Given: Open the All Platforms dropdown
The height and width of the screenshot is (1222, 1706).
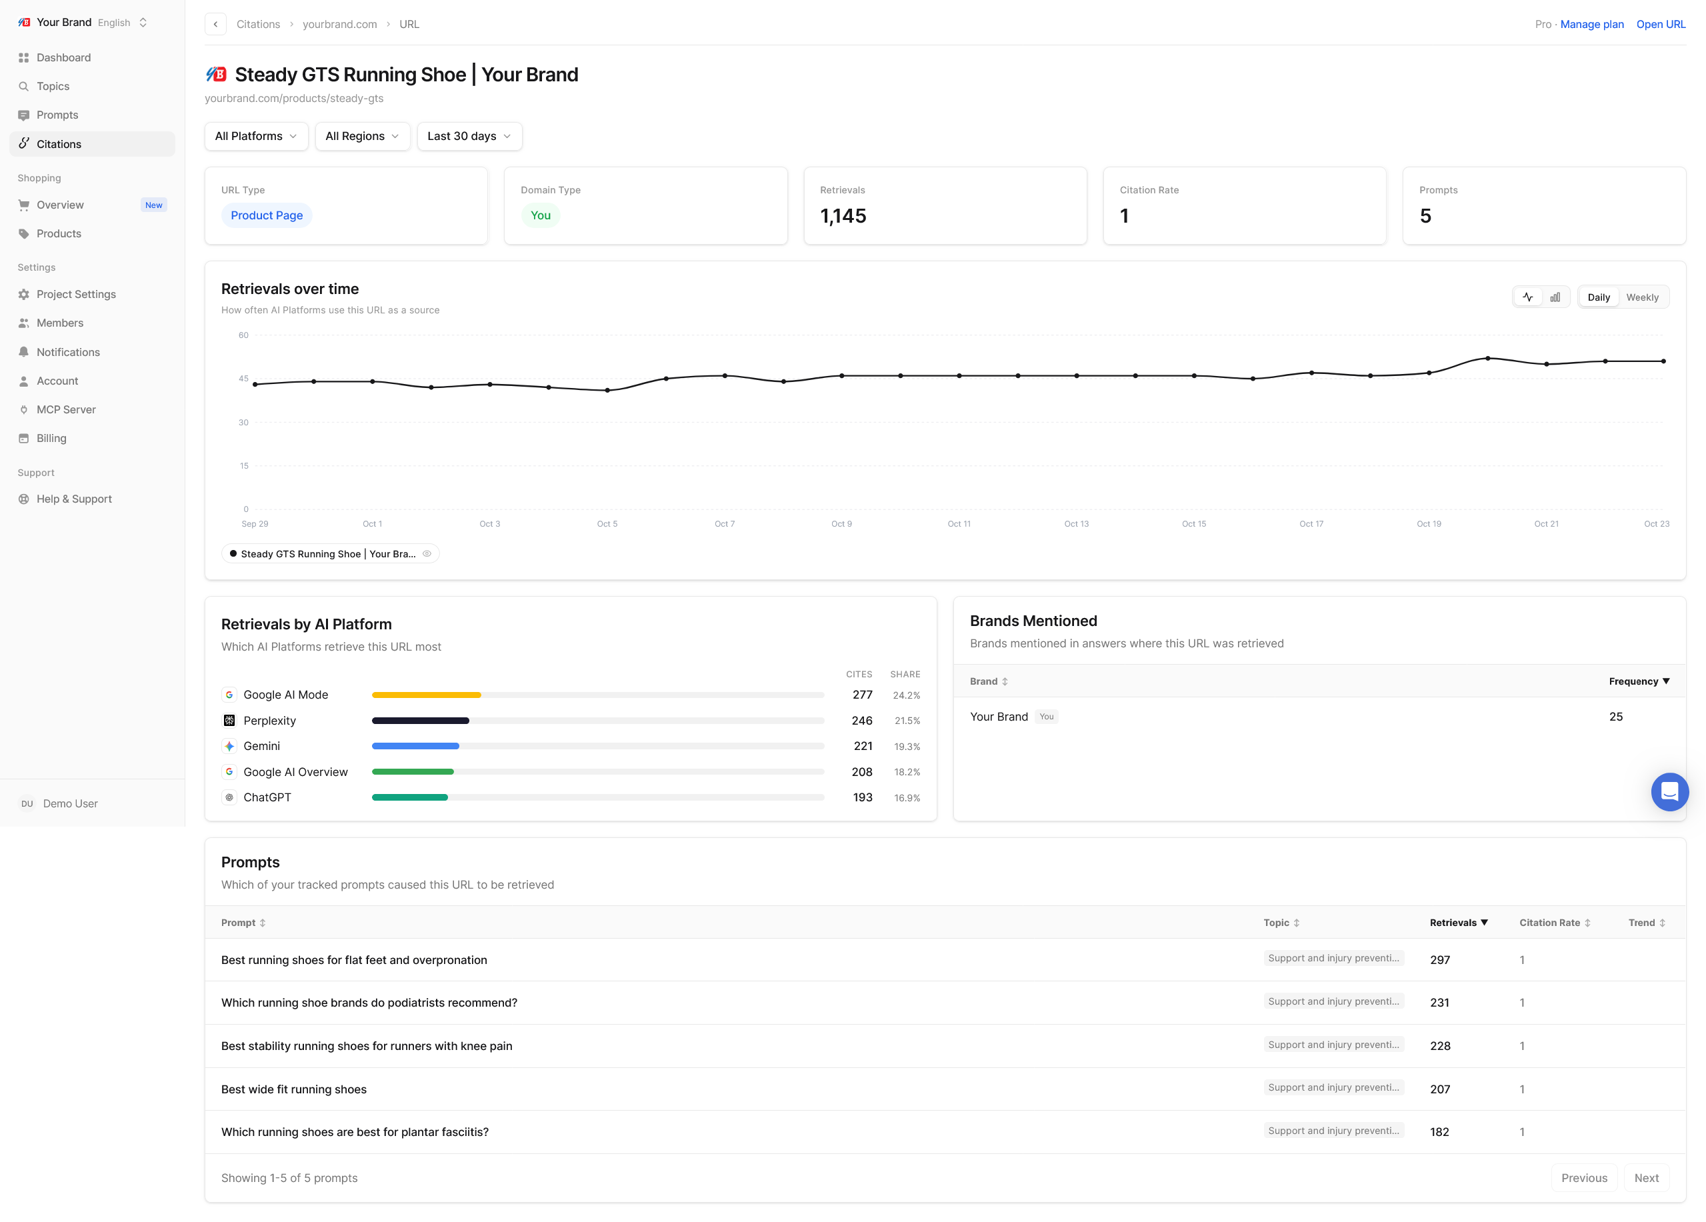Looking at the screenshot, I should click(257, 136).
